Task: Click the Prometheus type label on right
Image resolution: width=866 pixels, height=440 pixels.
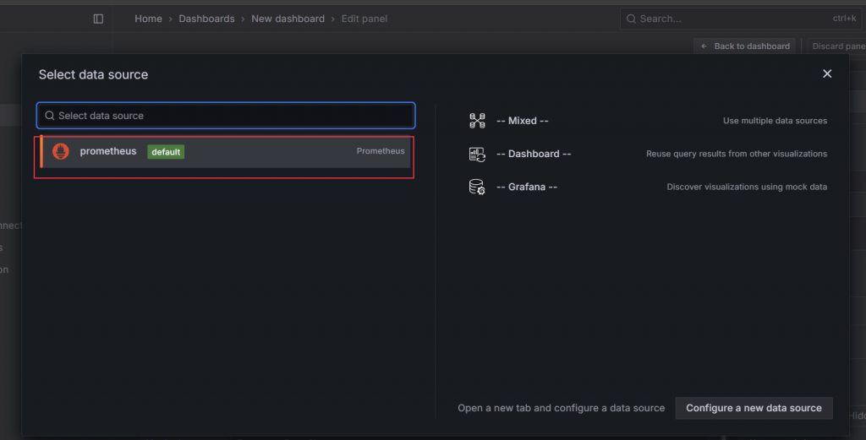Action: point(381,151)
